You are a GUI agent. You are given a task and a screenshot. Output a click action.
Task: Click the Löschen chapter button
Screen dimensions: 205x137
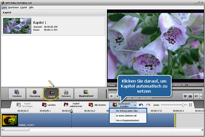click(49, 105)
